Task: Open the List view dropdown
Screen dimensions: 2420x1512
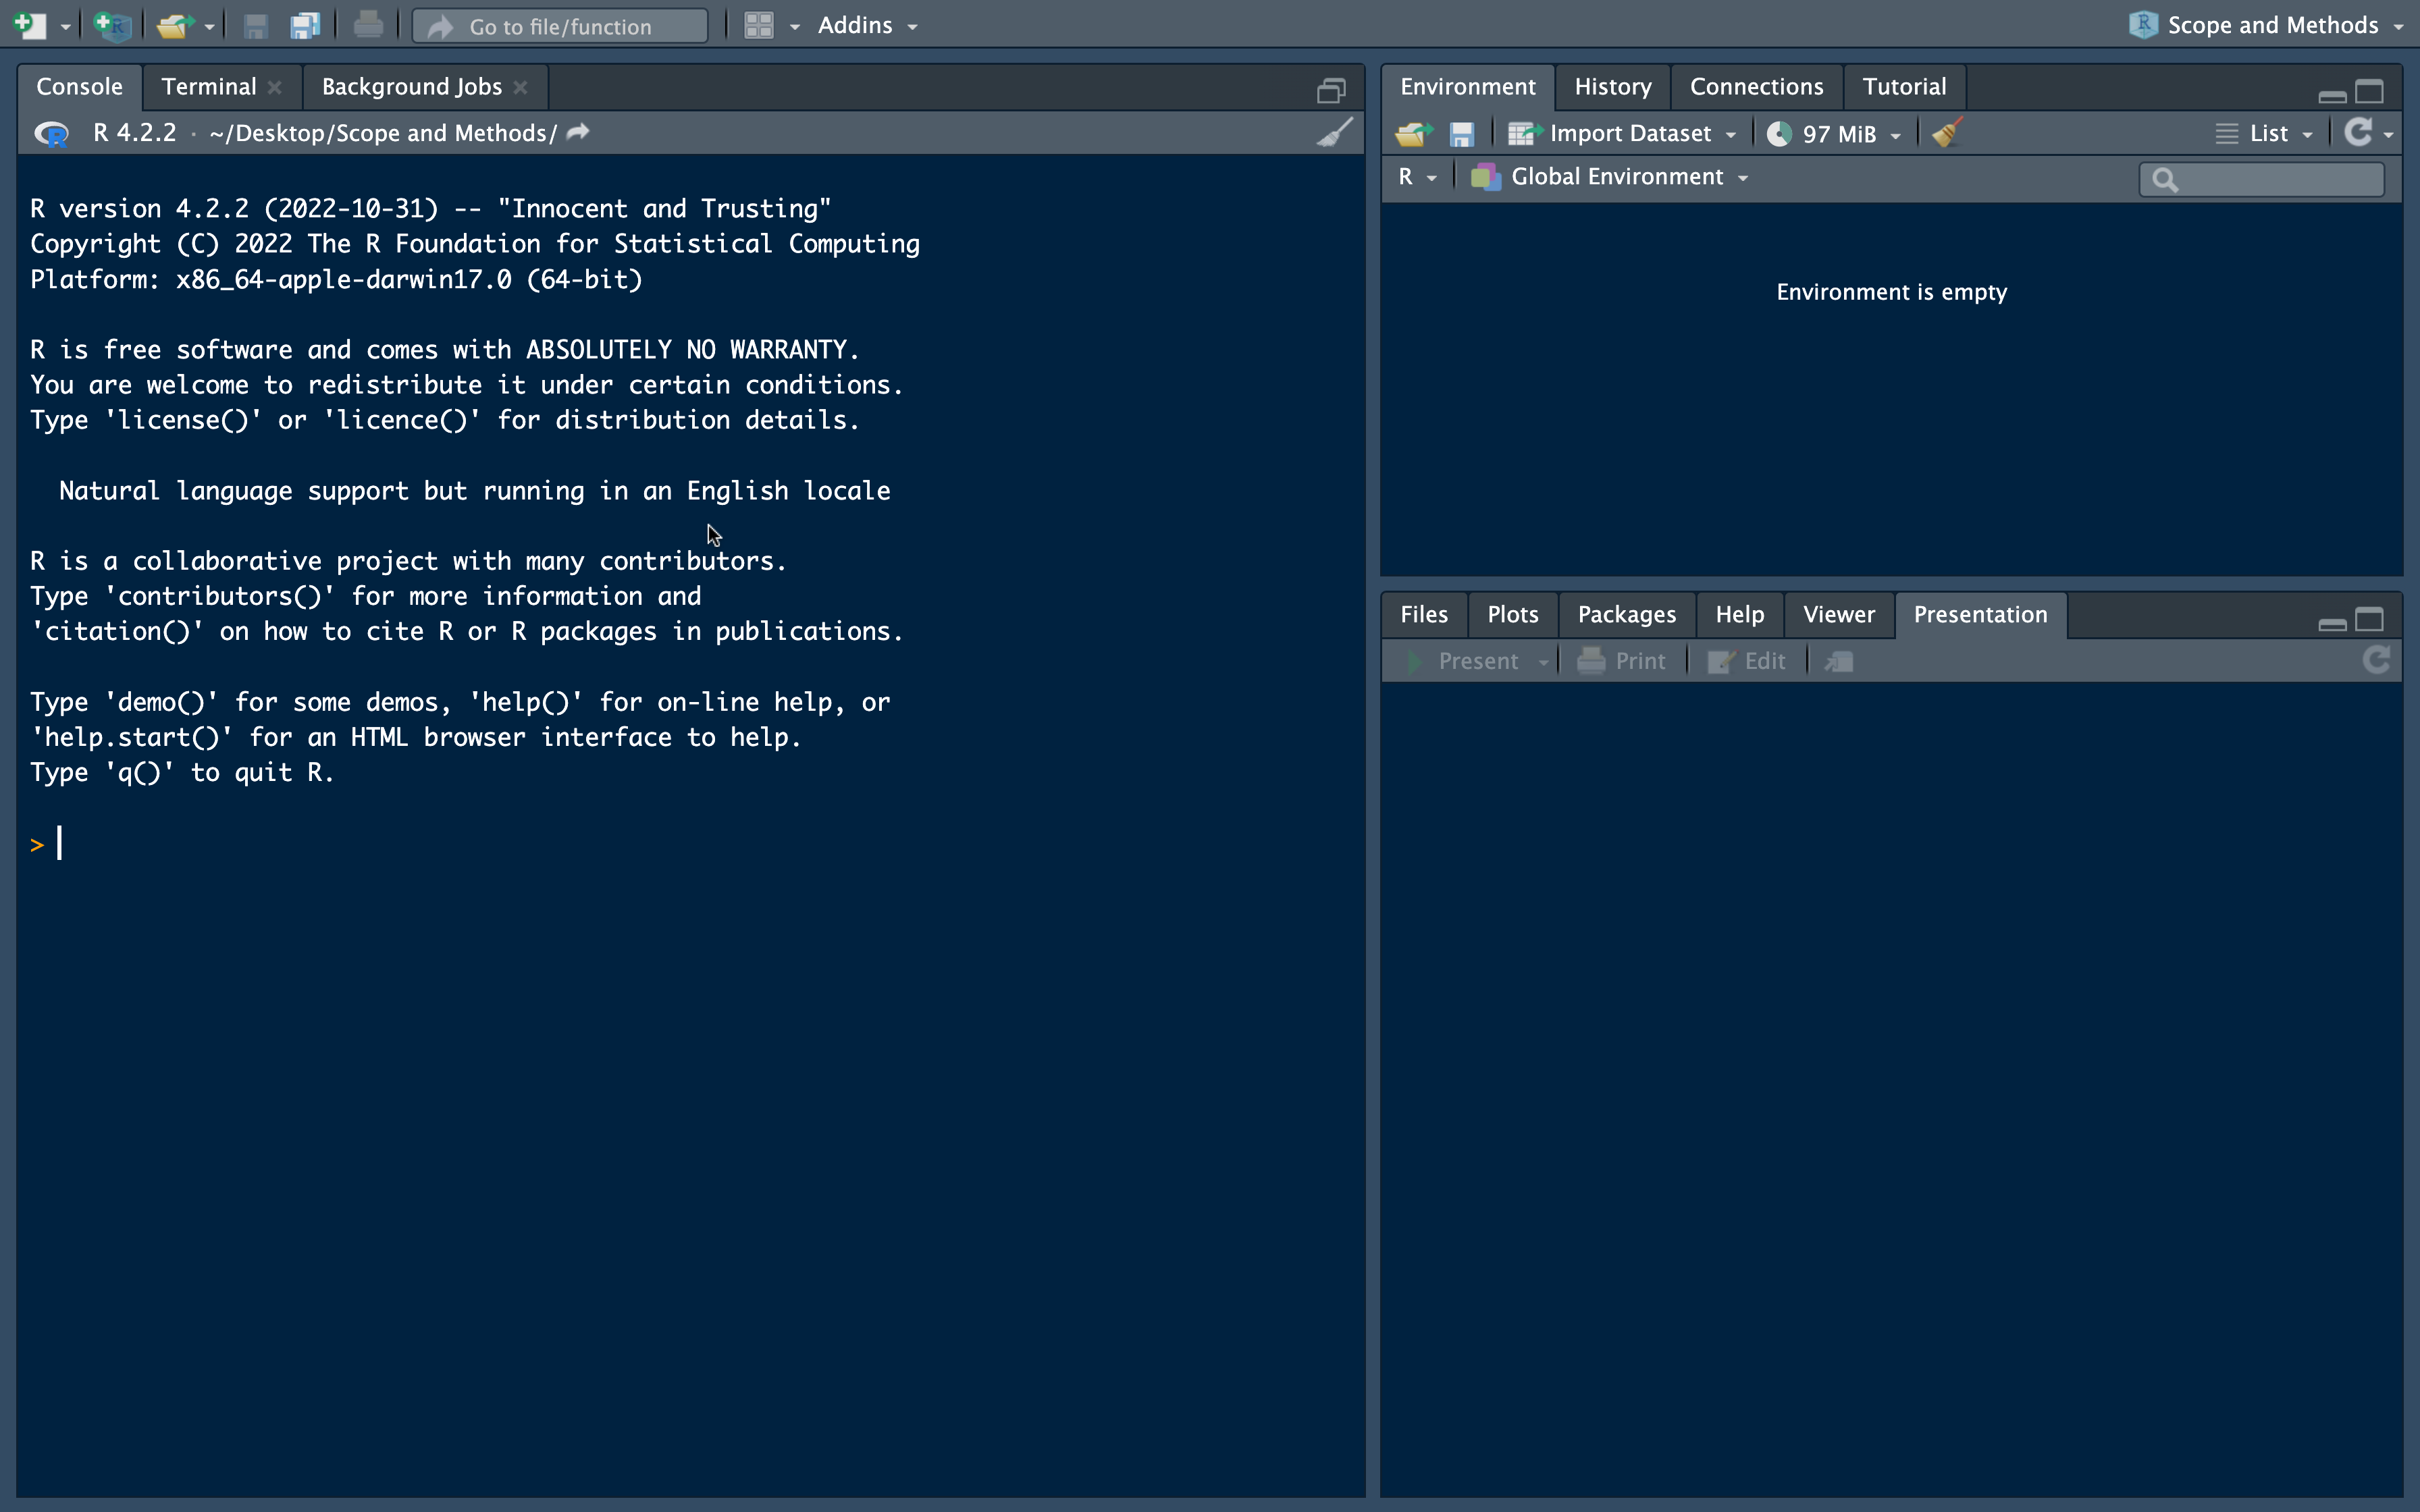Action: [2267, 133]
